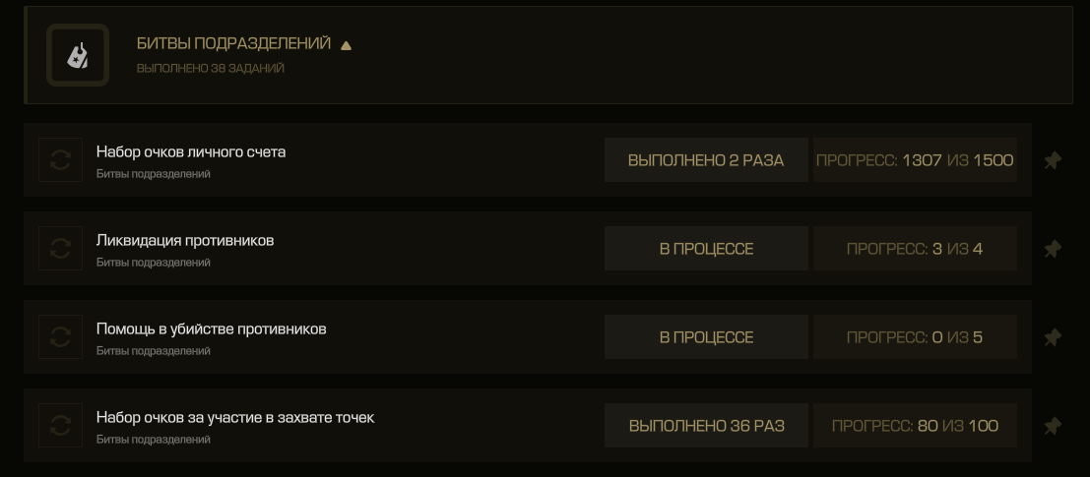Collapse Битвы подразделений section via arrow
The image size is (1090, 477).
[x=347, y=46]
